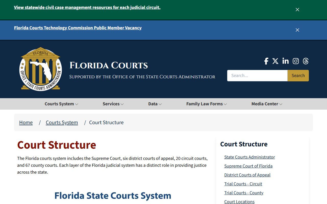Focus the Search text field

[x=257, y=75]
